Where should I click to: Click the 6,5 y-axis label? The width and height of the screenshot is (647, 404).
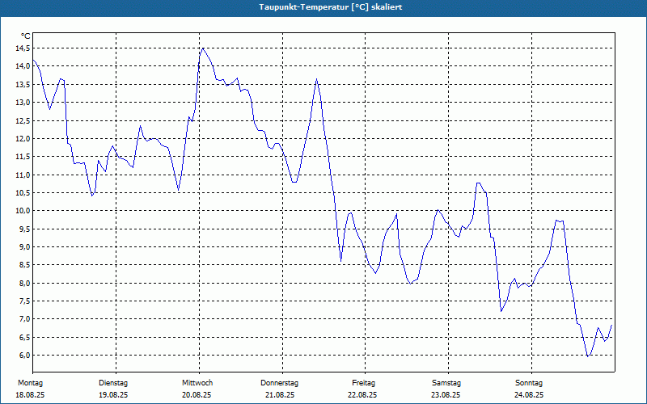pos(25,337)
